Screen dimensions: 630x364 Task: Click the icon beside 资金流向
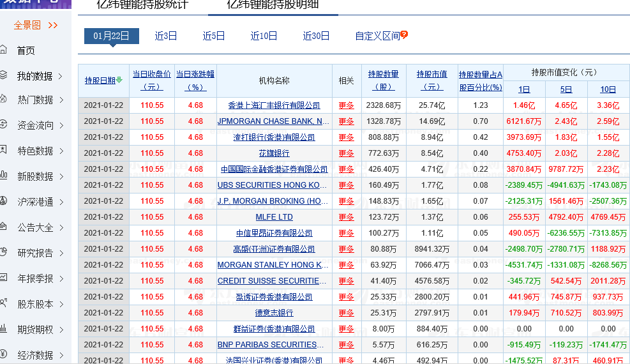3,124
